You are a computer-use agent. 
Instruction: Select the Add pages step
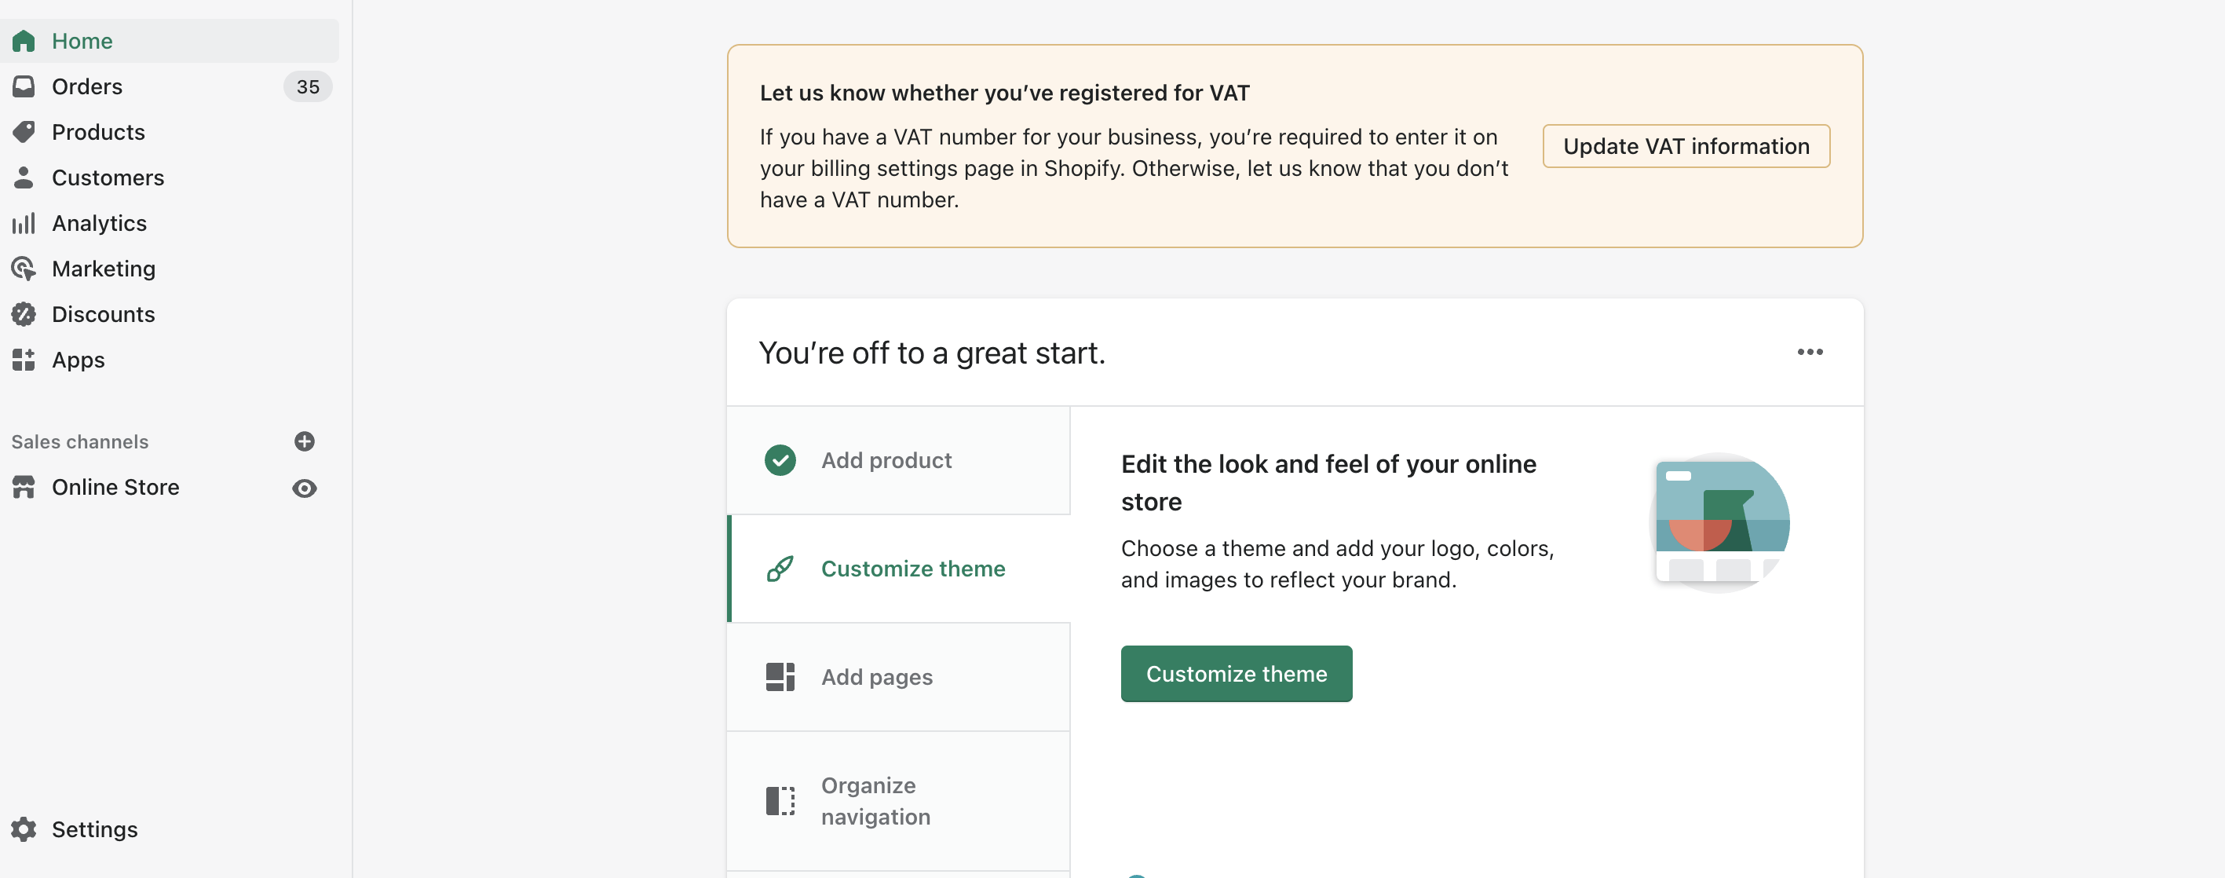tap(898, 677)
